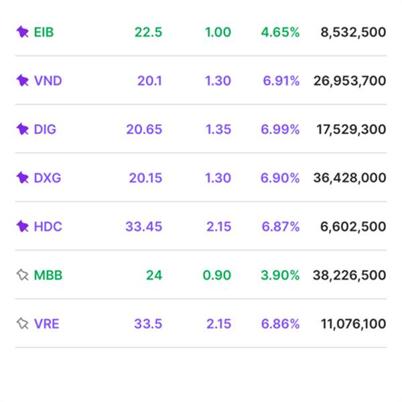Viewport: 402px width, 402px height.
Task: Select the HDC ticker label
Action: tap(48, 226)
